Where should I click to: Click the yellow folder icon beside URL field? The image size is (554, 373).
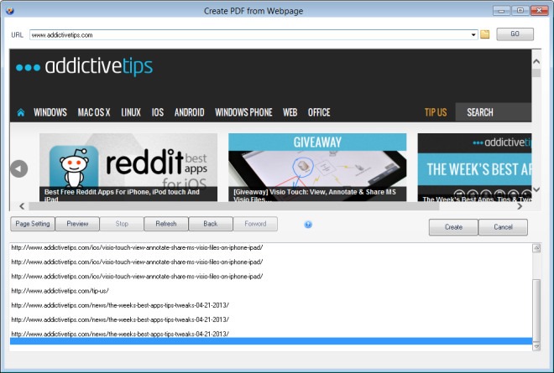(x=485, y=34)
